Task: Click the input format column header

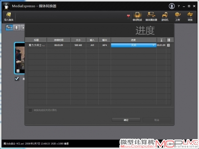Action: point(92,40)
